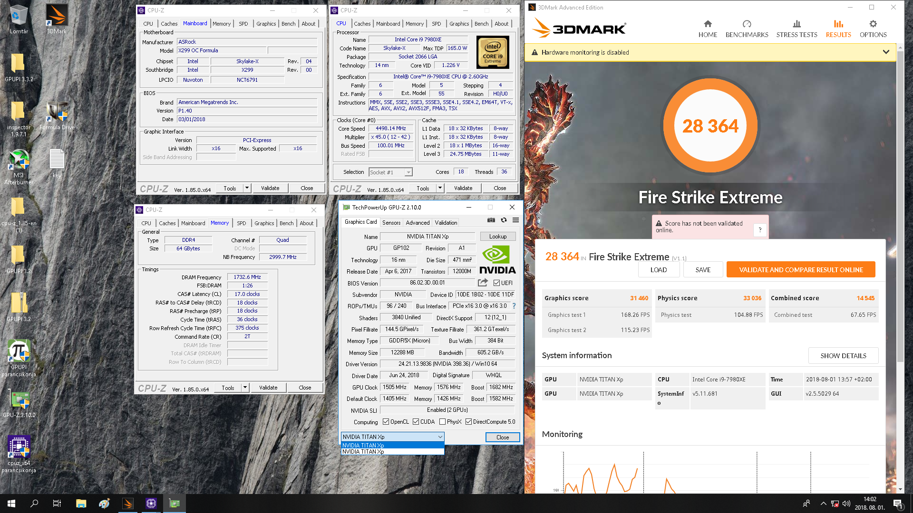Click SHOW DETAILS for system information

point(843,356)
